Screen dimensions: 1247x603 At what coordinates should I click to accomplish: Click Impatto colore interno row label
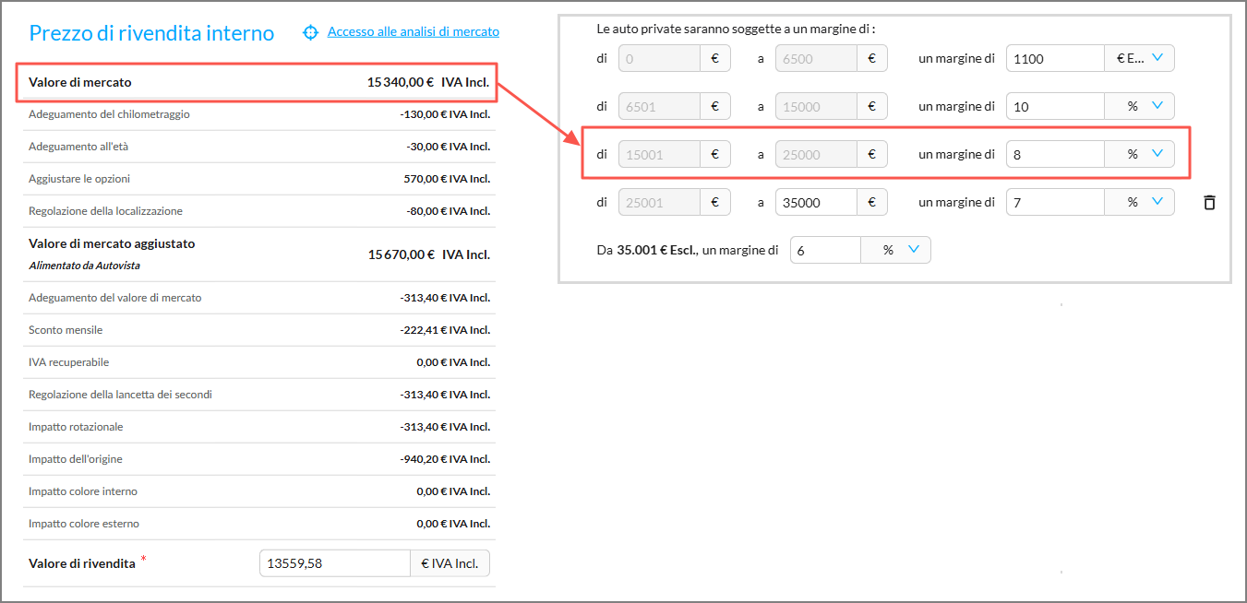pos(83,491)
